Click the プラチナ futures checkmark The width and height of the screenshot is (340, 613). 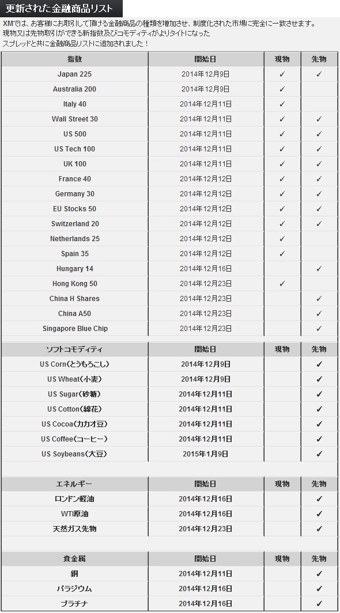319,603
